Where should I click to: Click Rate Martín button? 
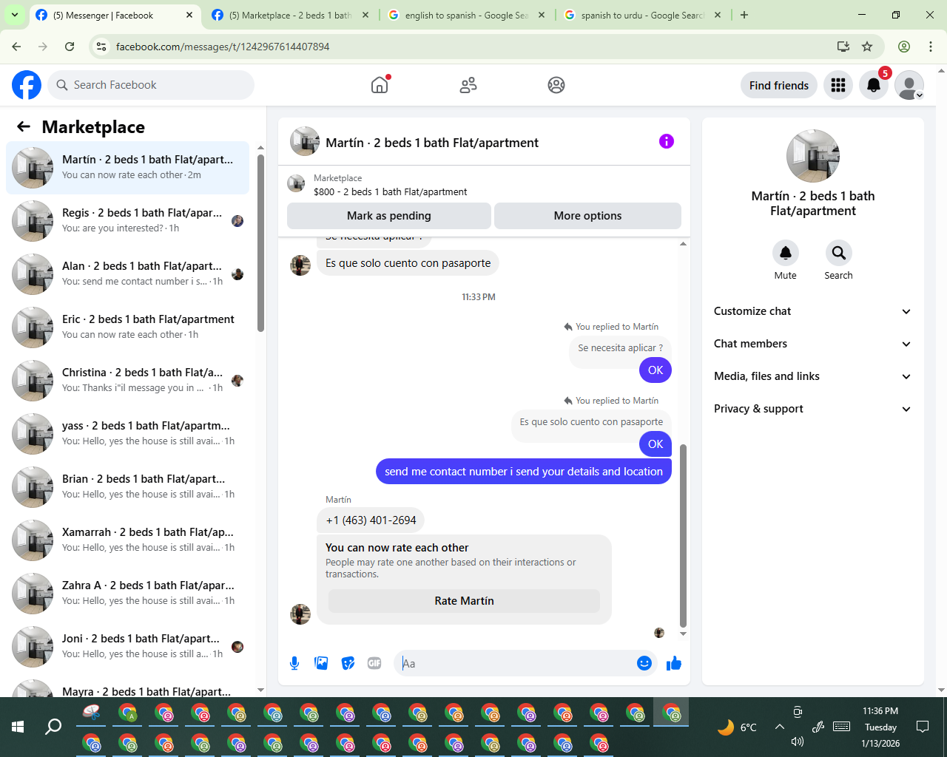464,601
